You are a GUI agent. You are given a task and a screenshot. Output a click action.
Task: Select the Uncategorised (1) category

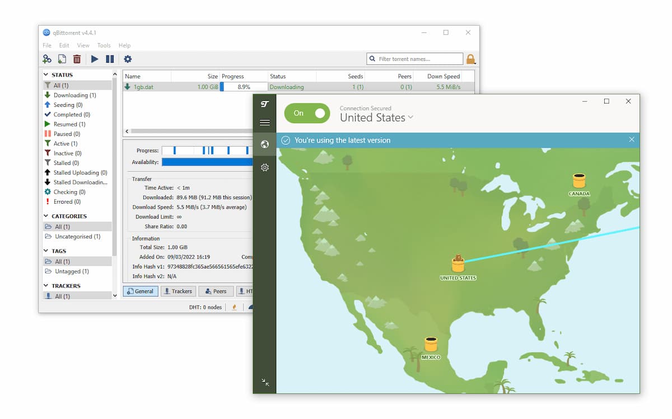click(77, 237)
